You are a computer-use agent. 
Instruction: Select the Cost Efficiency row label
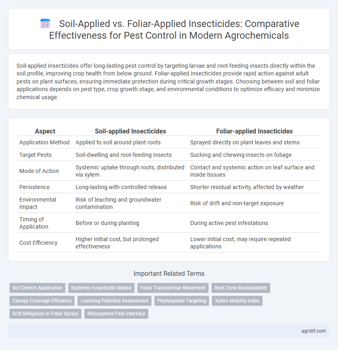(x=38, y=243)
